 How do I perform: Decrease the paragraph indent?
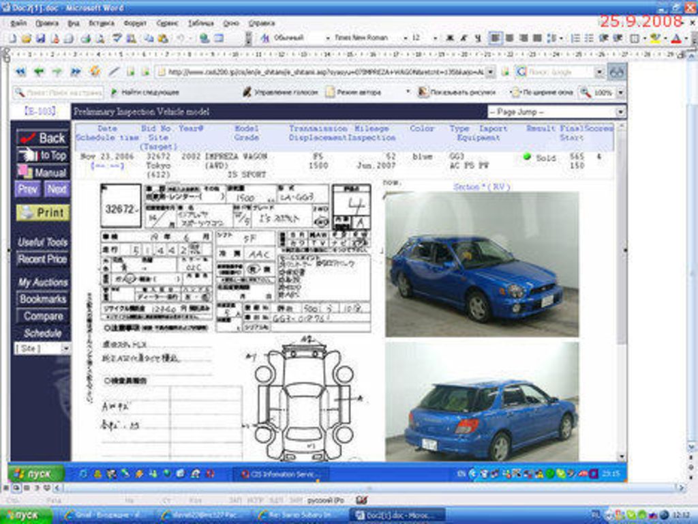604,39
